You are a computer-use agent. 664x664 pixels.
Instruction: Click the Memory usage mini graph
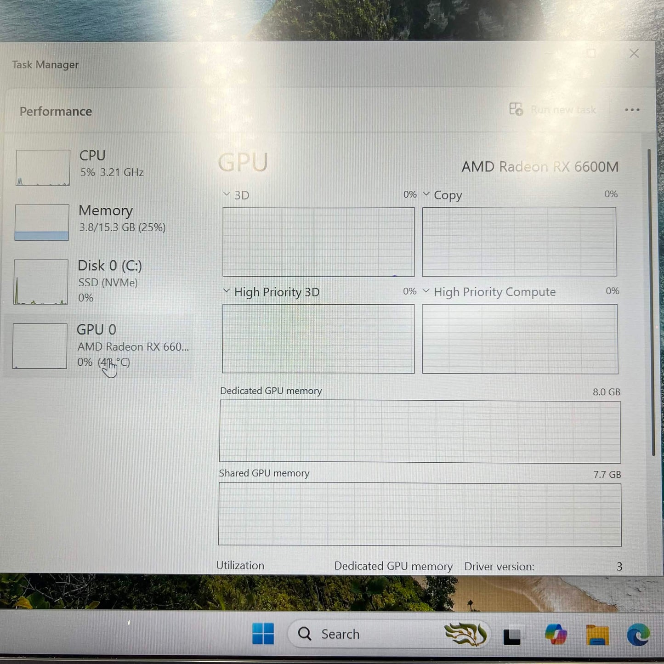42,222
